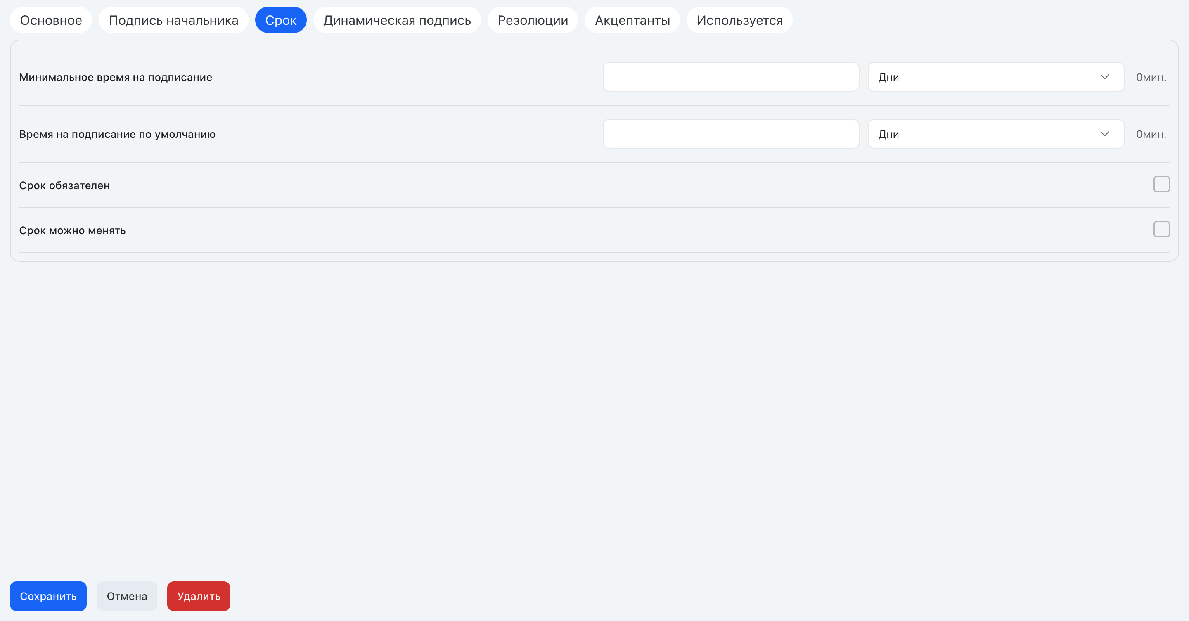Open the Акцептанты tab

point(632,20)
